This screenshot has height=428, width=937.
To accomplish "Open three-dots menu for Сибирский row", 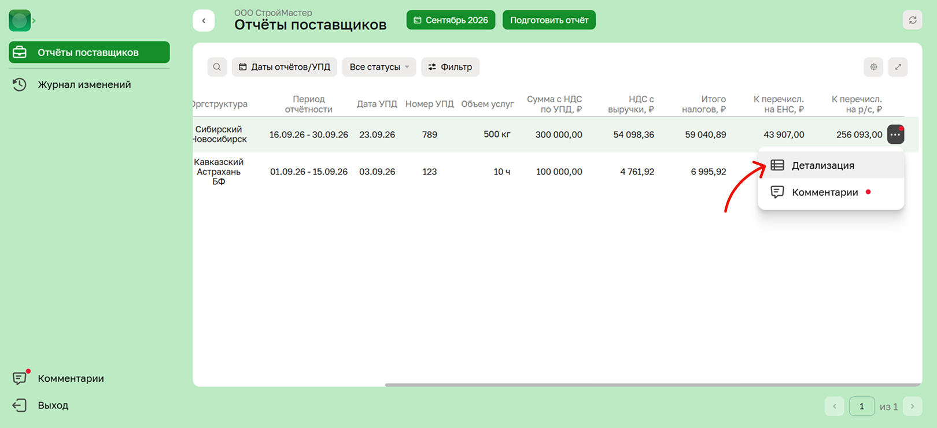I will [895, 135].
